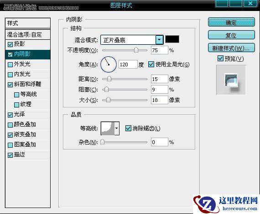Open the 斜面和浮雕 settings row label
260x214 pixels.
(x=27, y=84)
